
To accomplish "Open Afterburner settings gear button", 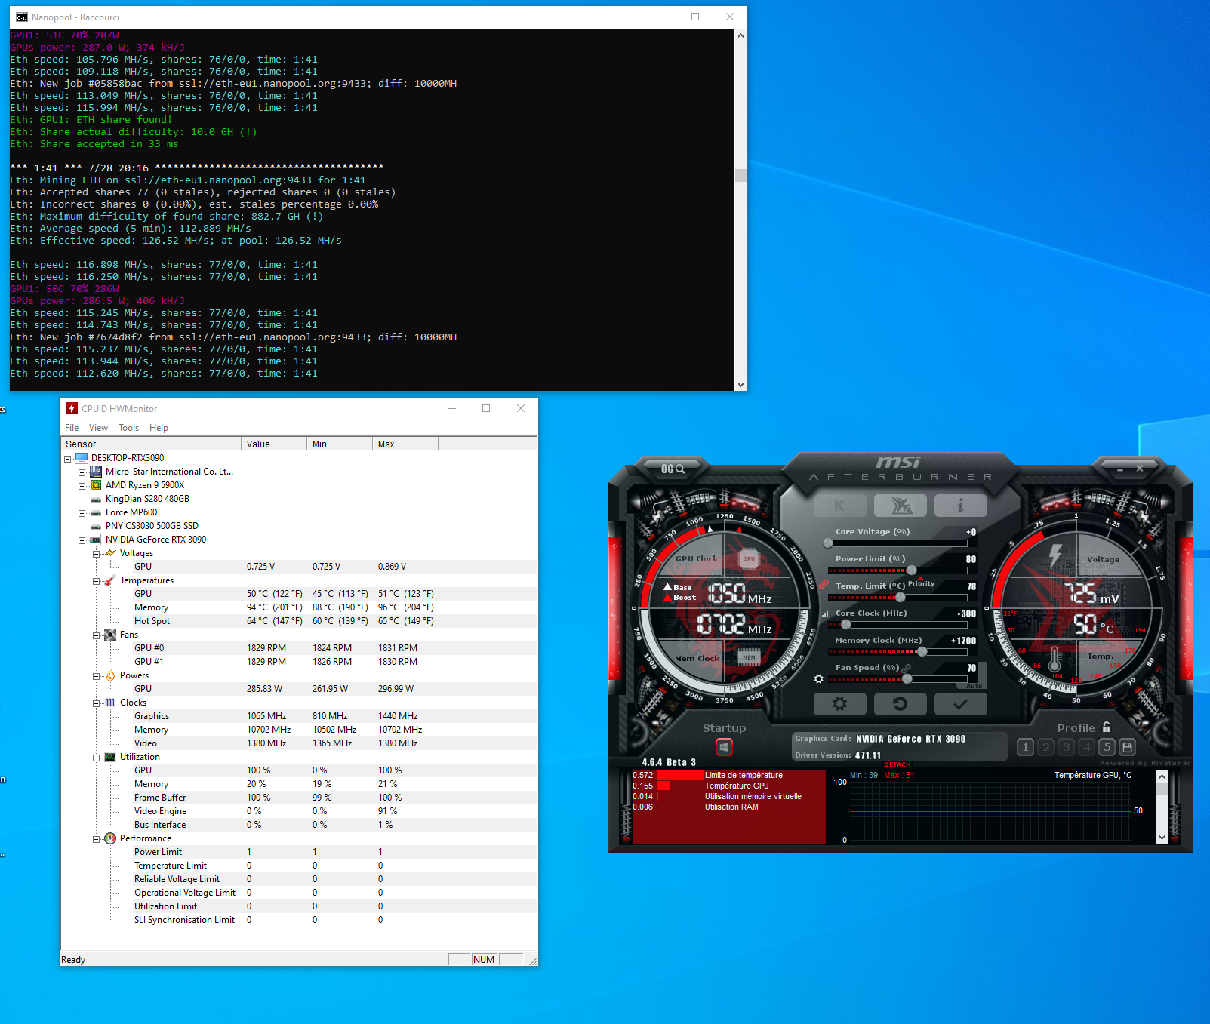I will pyautogui.click(x=839, y=704).
